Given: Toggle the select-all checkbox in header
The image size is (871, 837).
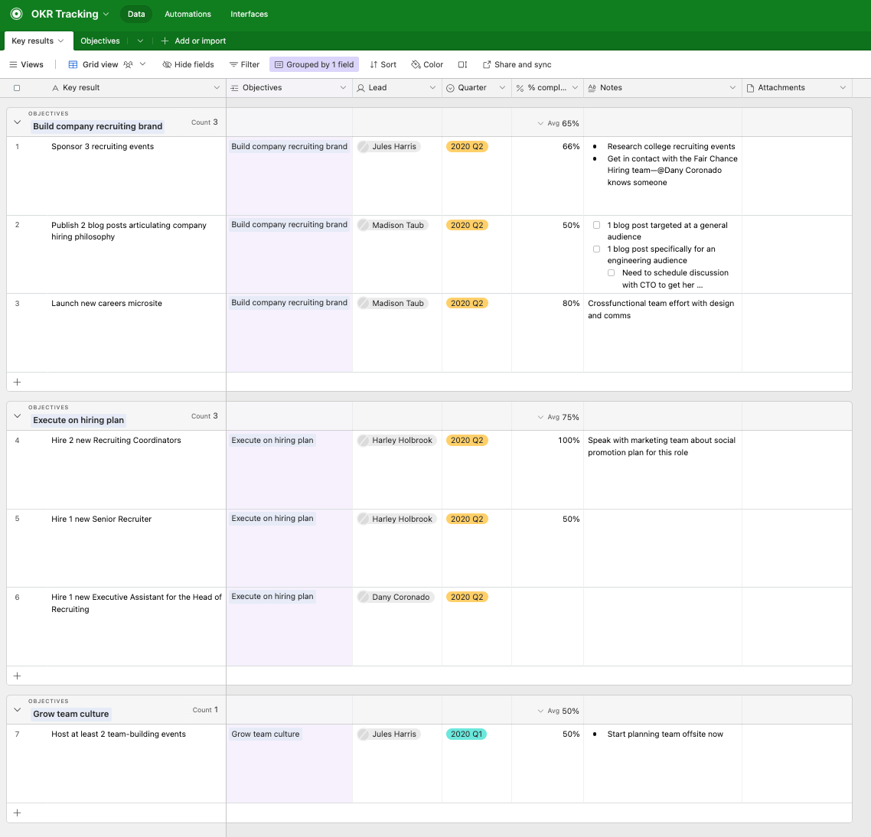Looking at the screenshot, I should tap(17, 88).
